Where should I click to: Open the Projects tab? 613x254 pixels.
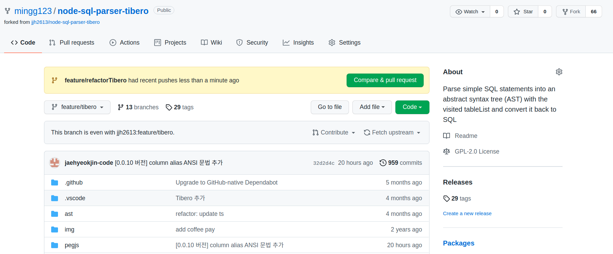(170, 43)
